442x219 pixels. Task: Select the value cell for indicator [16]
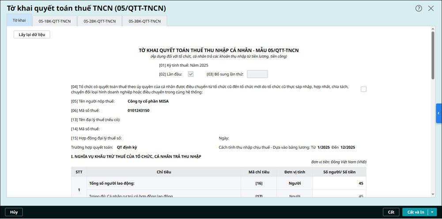pyautogui.click(x=339, y=183)
